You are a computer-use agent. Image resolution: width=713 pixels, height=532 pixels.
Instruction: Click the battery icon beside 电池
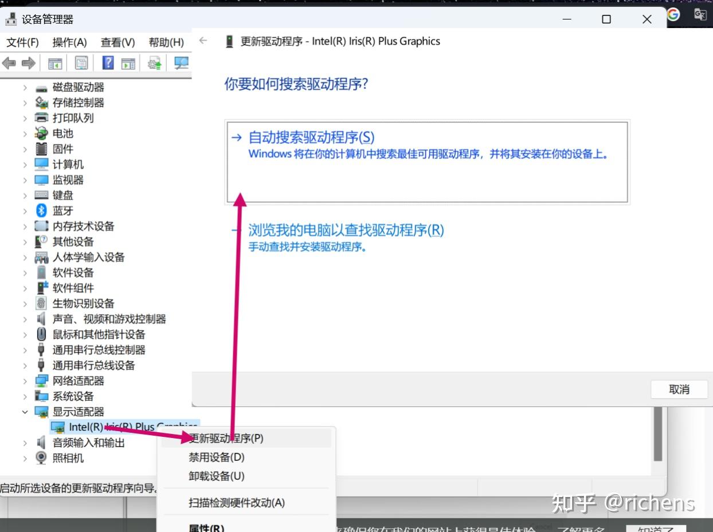pos(41,133)
